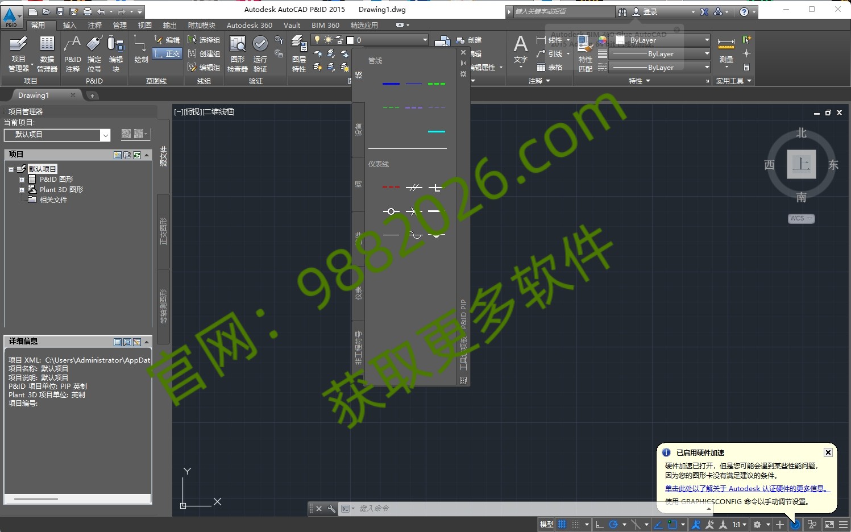Toggle hardware acceleration blue check icon
This screenshot has width=851, height=532.
click(795, 525)
